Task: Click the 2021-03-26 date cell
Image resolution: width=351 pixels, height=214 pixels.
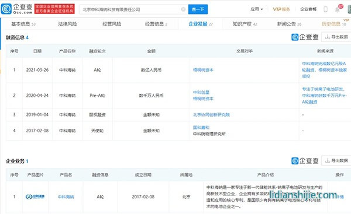Action: click(x=37, y=70)
